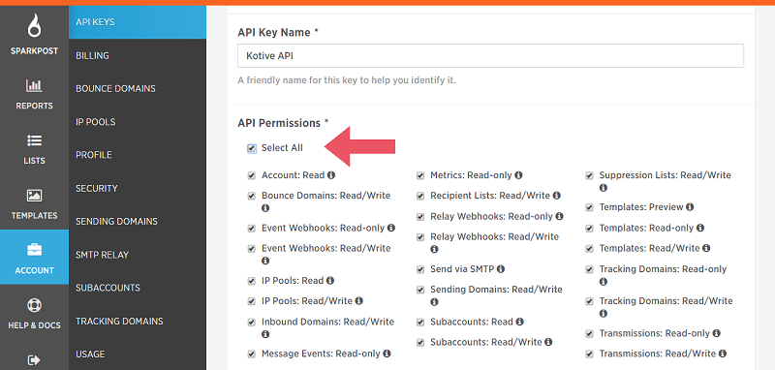The height and width of the screenshot is (370, 775).
Task: Uncheck Bounce Domains: Read/Write checkbox
Action: click(x=252, y=196)
